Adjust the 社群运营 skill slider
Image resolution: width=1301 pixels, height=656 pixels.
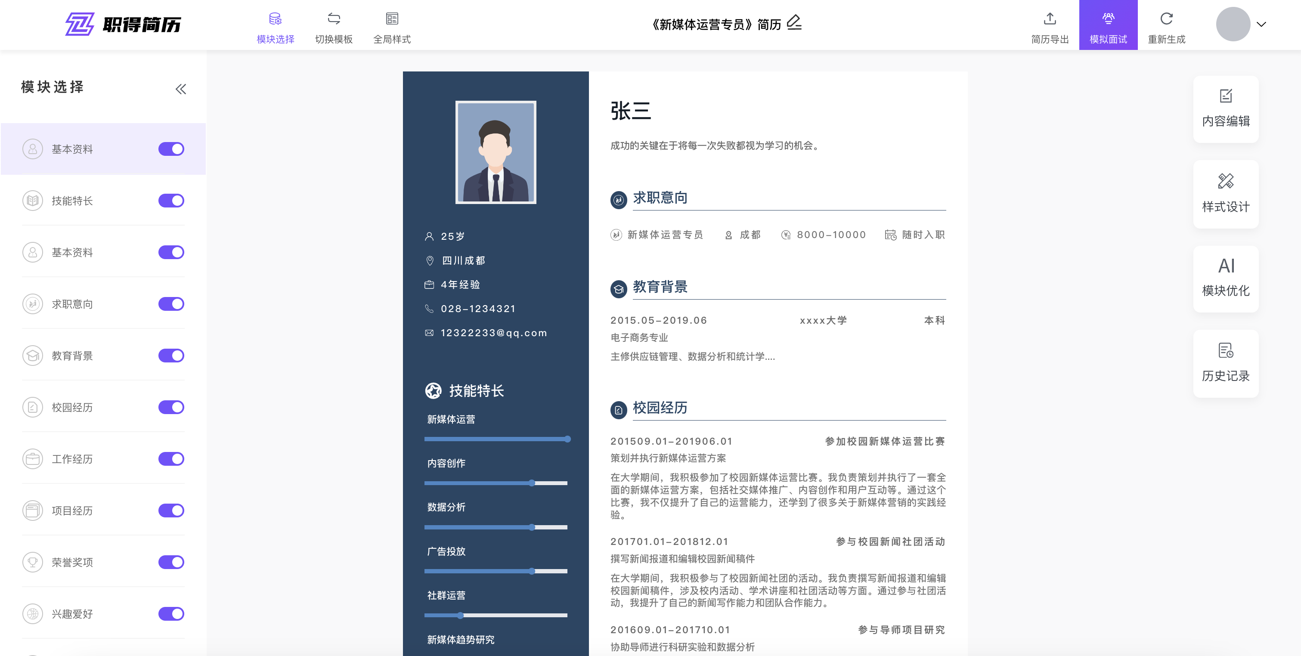pos(460,616)
